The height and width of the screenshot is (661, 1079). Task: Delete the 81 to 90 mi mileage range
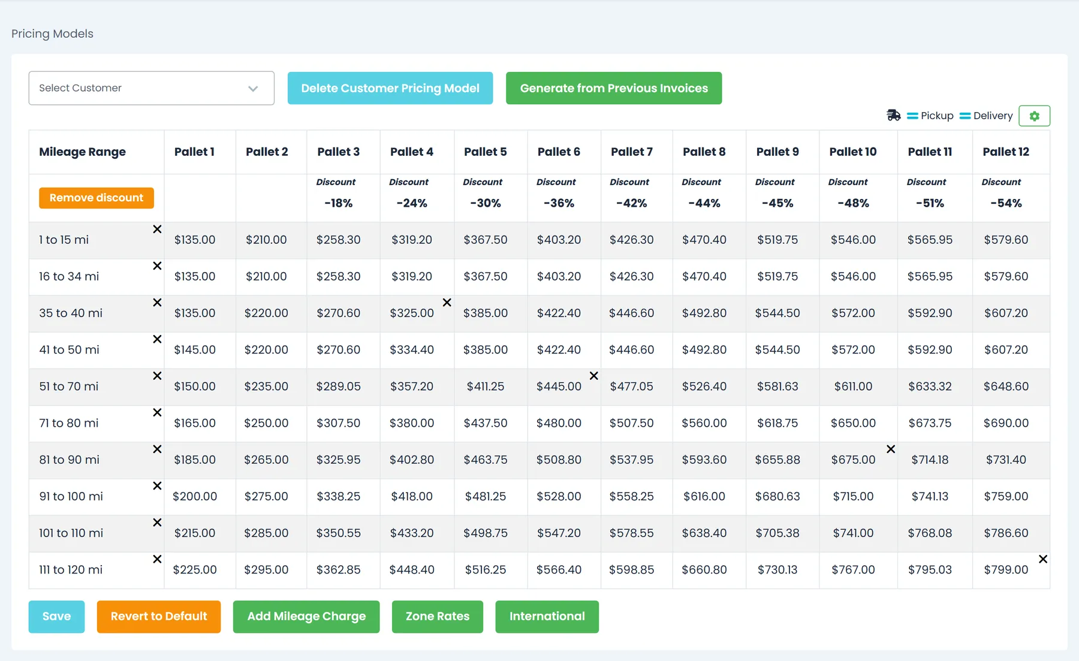[x=157, y=449]
